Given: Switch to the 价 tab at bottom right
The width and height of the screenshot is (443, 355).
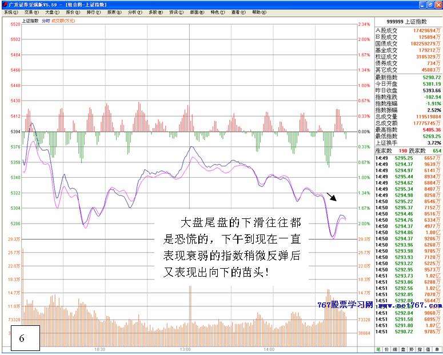Looking at the screenshot, I should [387, 350].
